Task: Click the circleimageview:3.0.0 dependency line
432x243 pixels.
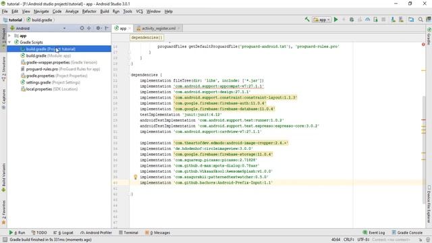Action: click(x=196, y=148)
